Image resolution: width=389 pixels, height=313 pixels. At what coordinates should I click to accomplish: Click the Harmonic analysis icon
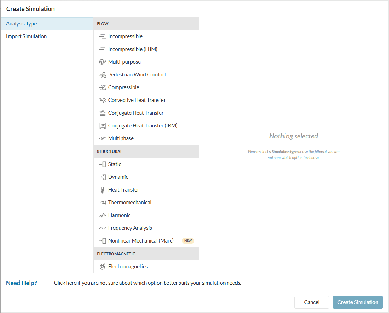click(x=102, y=215)
